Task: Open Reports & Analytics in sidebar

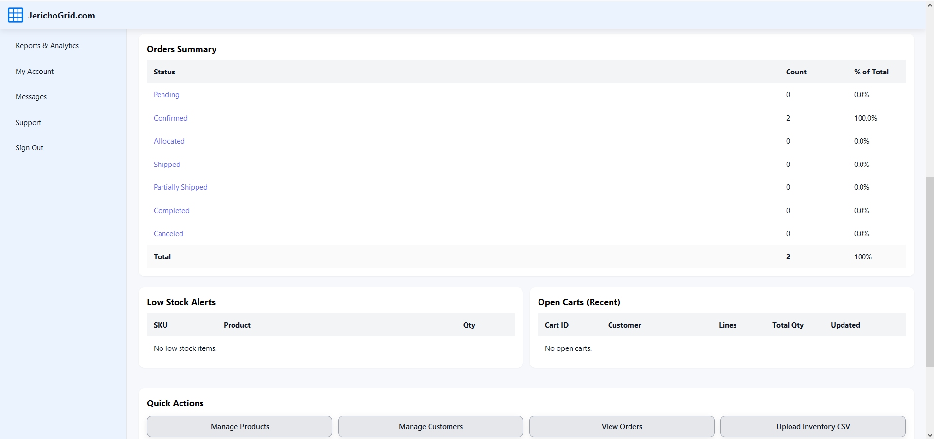Action: click(x=47, y=45)
